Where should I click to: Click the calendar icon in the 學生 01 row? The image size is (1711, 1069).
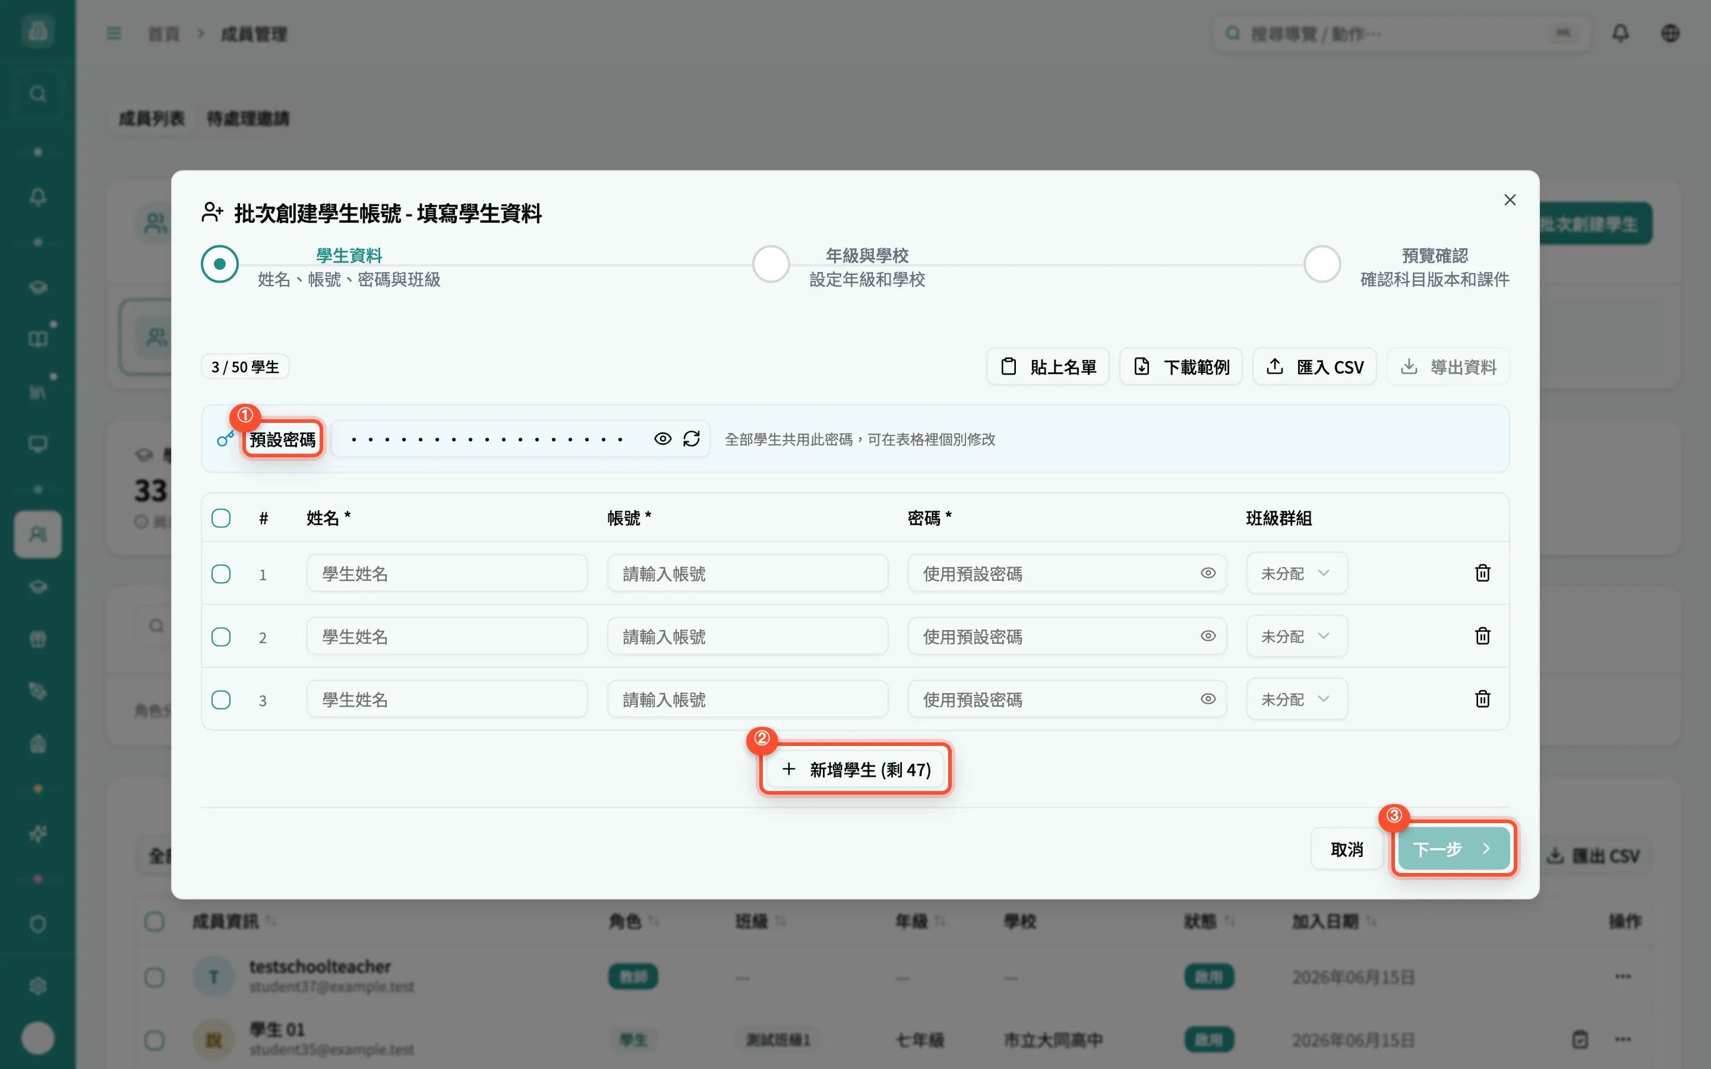1580,1039
